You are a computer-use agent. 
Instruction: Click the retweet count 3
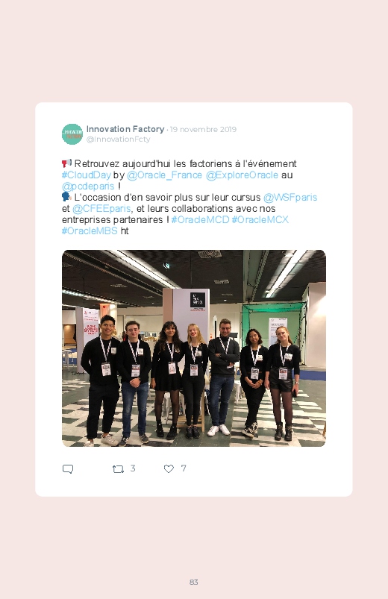pos(133,468)
